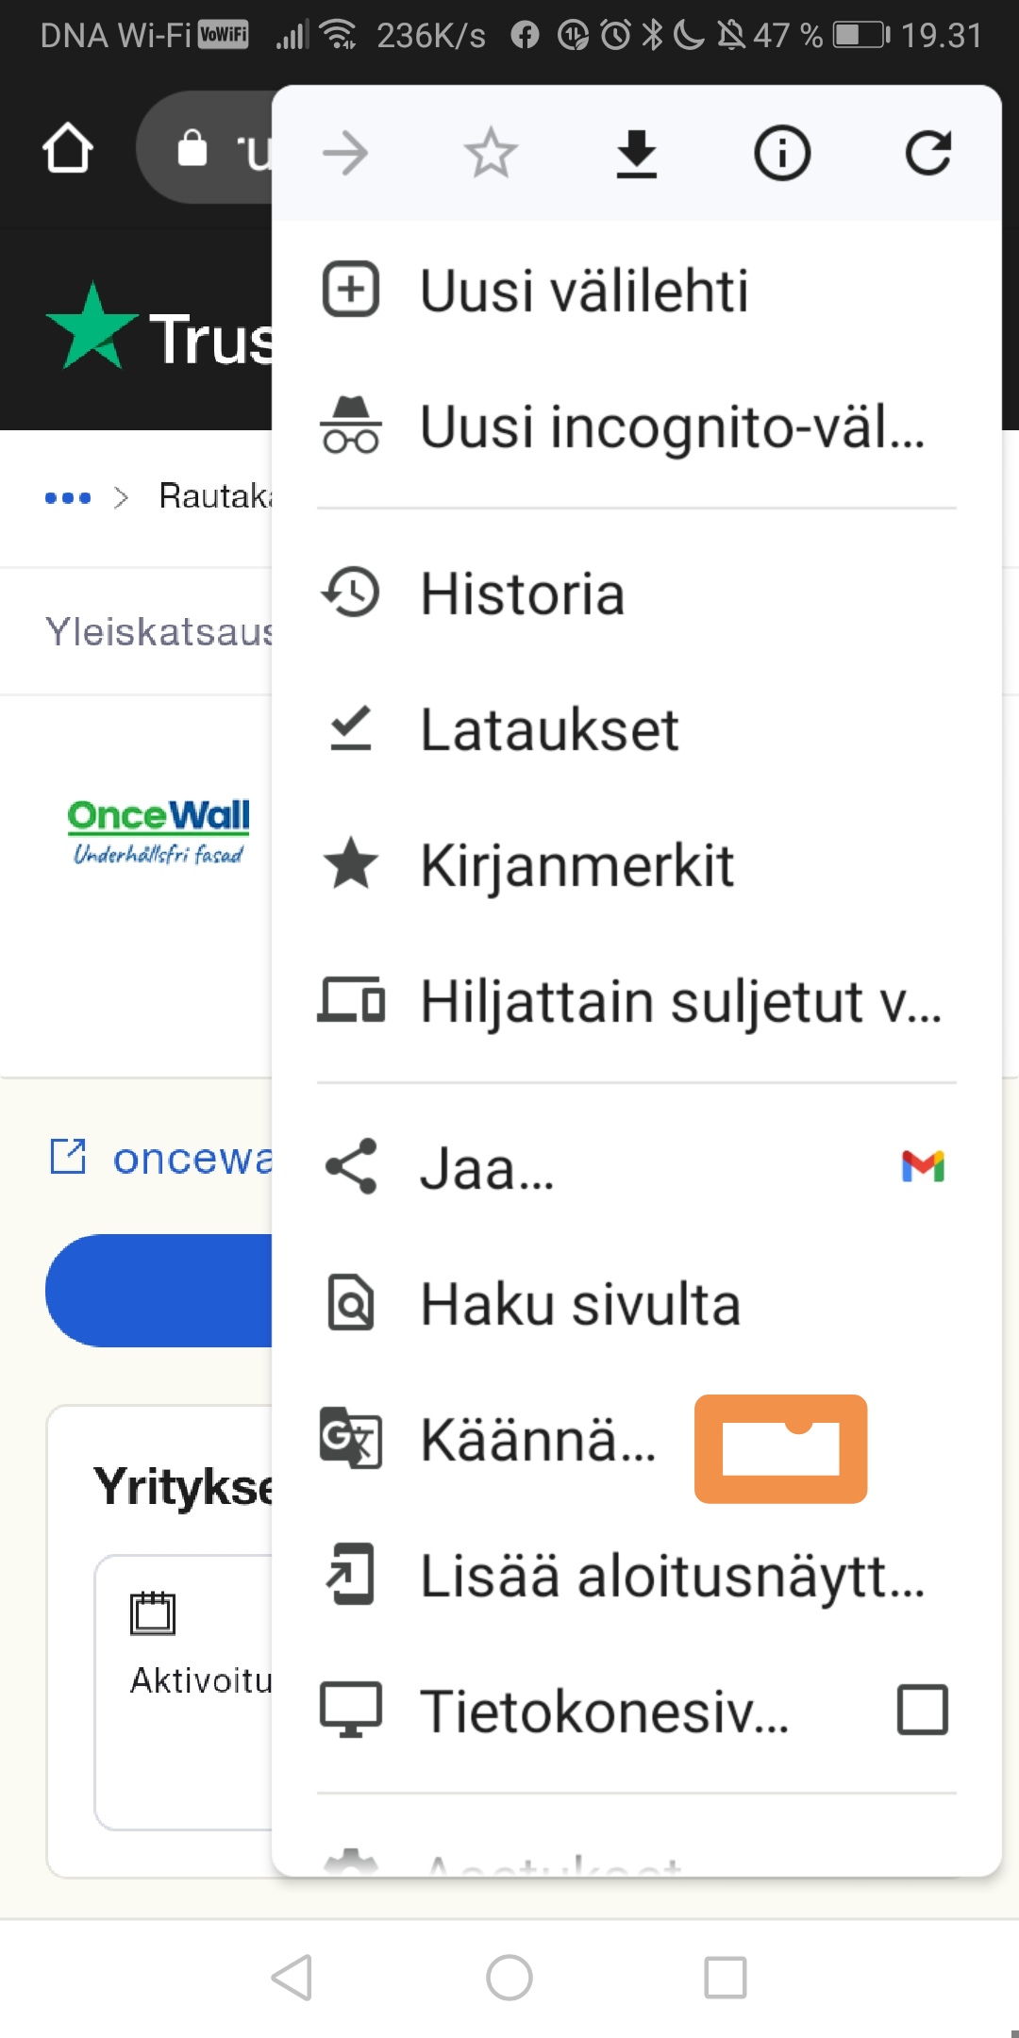Open the Yleiskatsaus tab

click(x=159, y=631)
